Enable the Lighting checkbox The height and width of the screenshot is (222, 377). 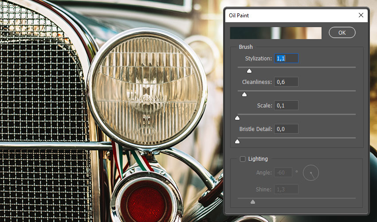click(243, 159)
